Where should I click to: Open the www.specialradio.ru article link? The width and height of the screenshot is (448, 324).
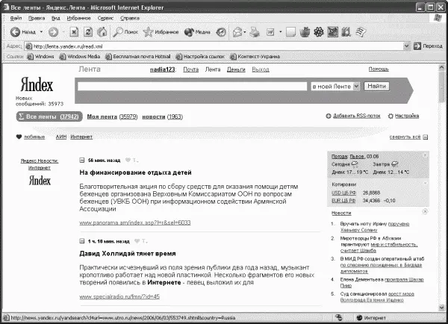tap(119, 296)
